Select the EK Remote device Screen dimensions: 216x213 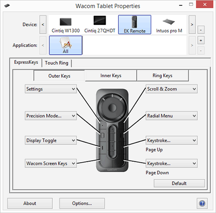coord(134,24)
